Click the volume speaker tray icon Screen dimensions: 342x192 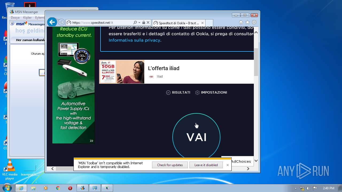309,188
